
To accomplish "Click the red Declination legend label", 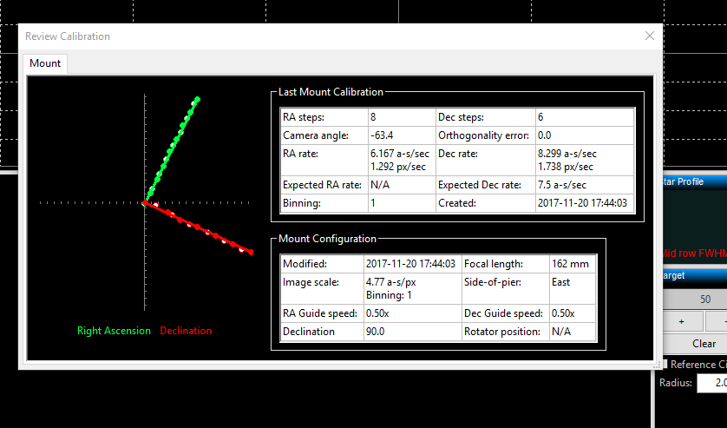I will pos(186,331).
